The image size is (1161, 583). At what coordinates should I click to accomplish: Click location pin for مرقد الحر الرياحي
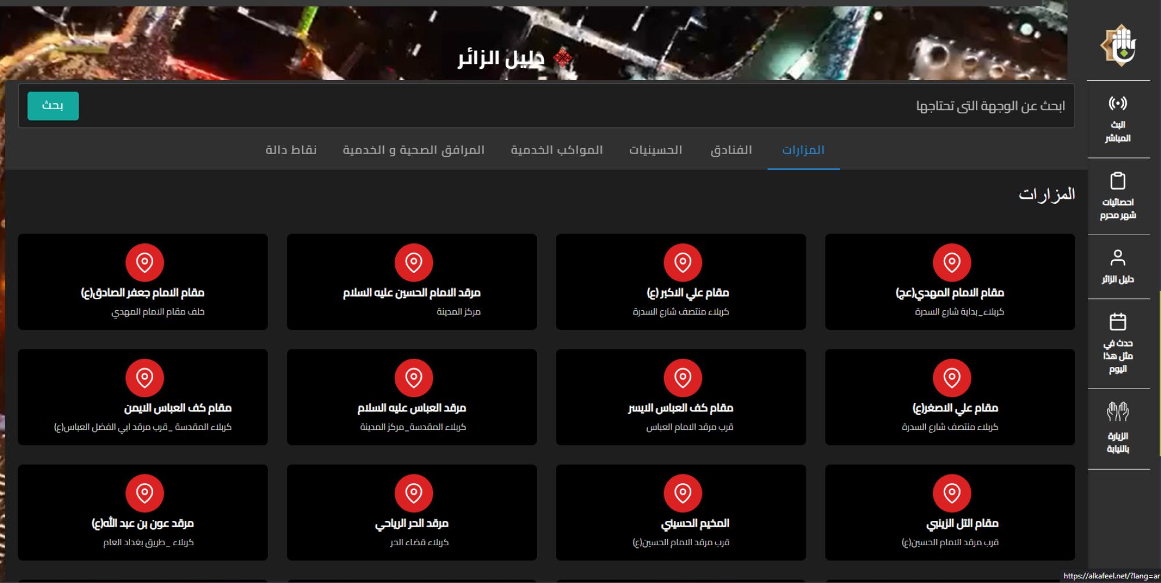[x=413, y=493]
